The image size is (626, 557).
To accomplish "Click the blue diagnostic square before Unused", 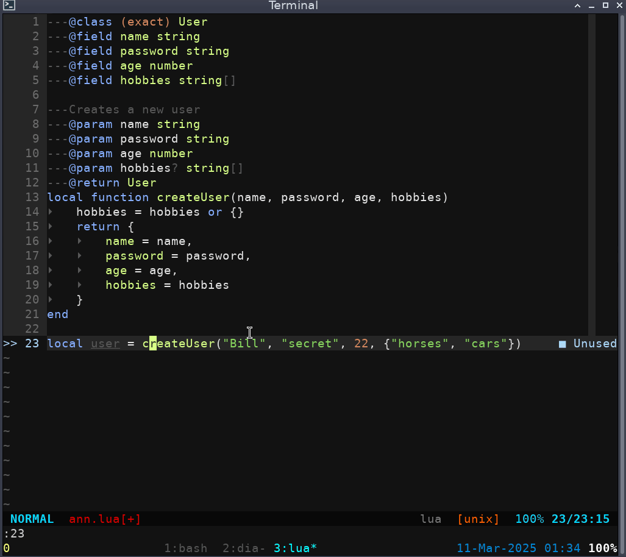I will tap(562, 344).
